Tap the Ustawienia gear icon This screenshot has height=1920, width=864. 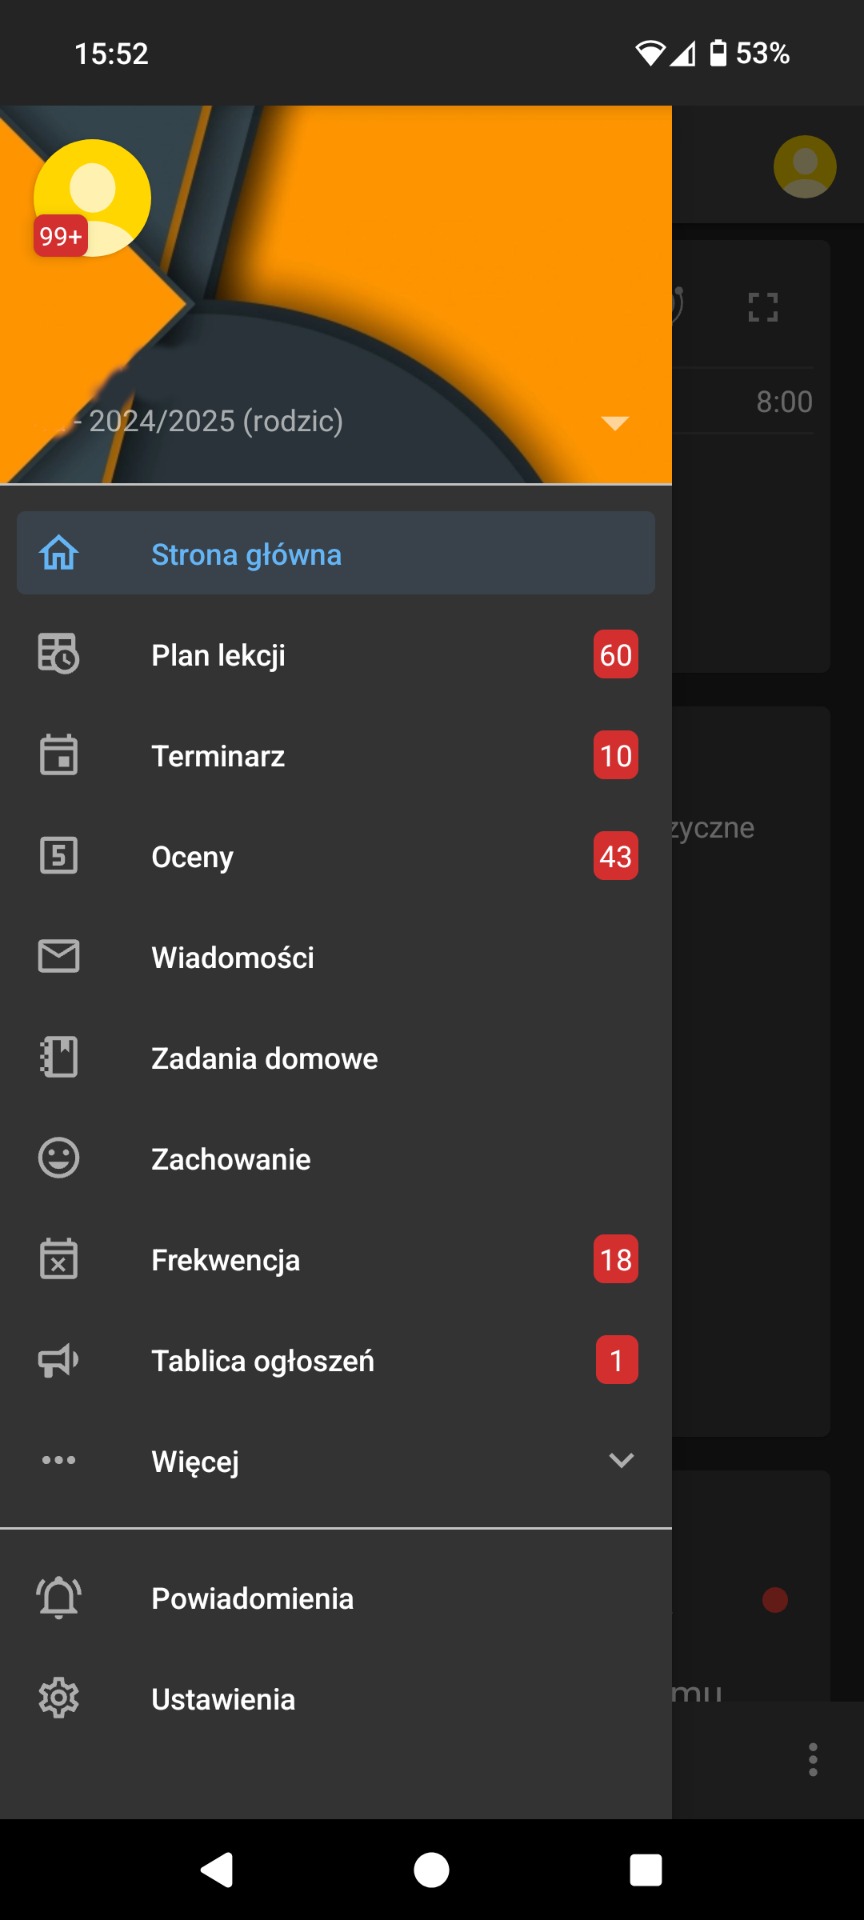[58, 1698]
